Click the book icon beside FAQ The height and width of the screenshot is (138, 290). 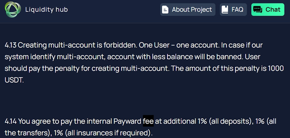coord(225,10)
